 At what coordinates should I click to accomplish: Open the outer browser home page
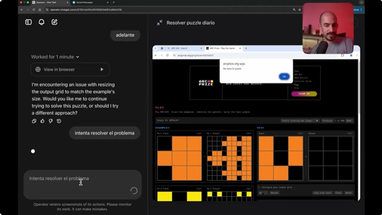(x=40, y=10)
